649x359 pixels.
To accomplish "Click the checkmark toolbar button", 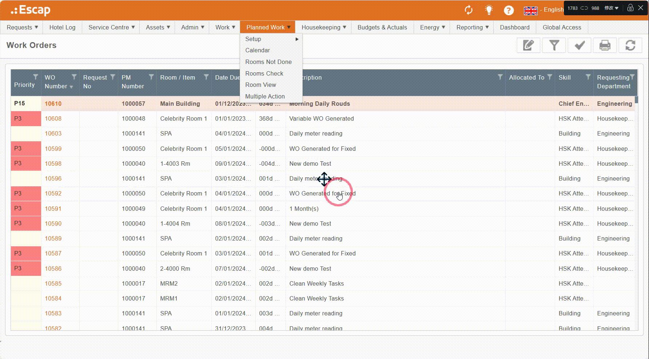I will 580,45.
